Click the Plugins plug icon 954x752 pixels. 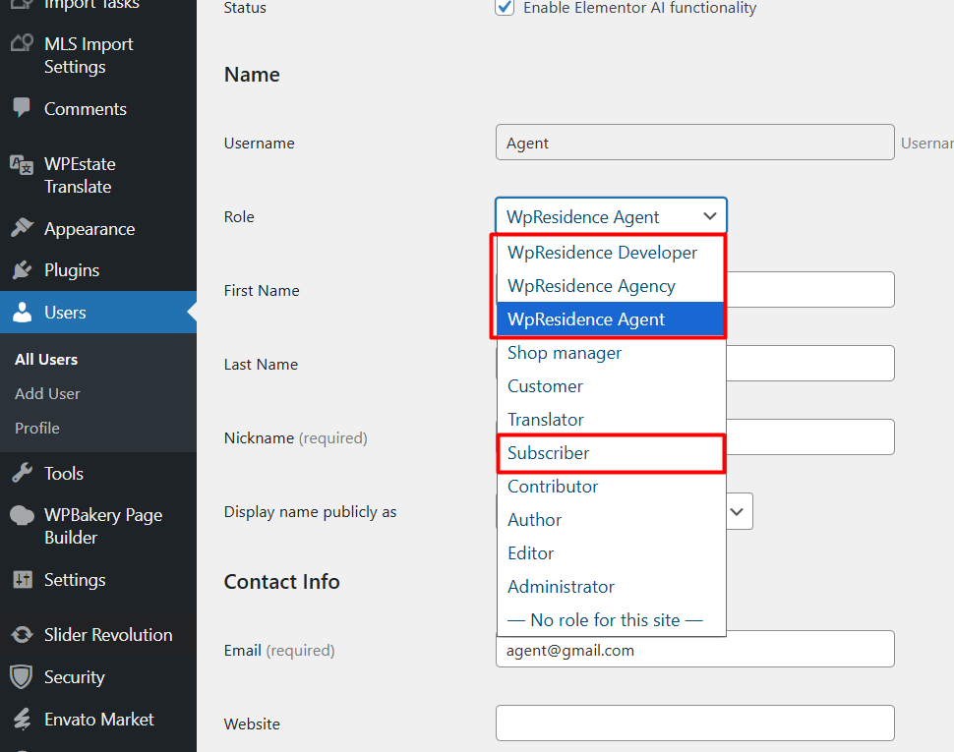[x=22, y=270]
